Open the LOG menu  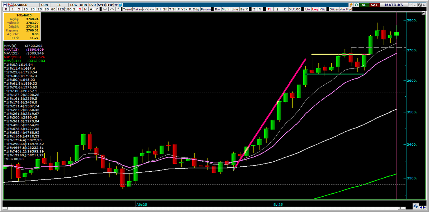pos(73,5)
